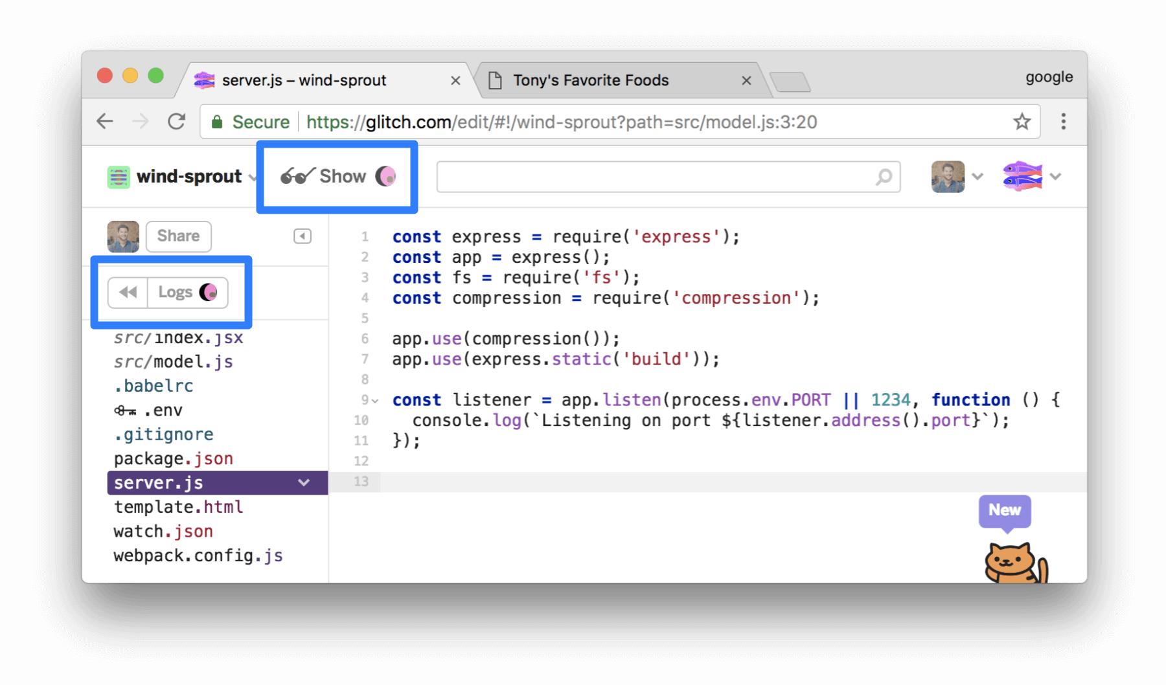Click the Share button
Screen dimensions: 1166x685
(x=178, y=236)
